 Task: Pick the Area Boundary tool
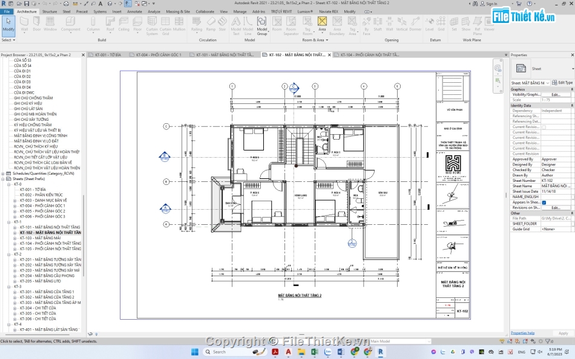[337, 26]
